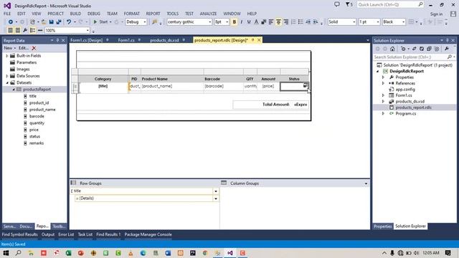Open the feedback speech bubble icon
The height and width of the screenshot is (258, 459).
(x=337, y=4)
